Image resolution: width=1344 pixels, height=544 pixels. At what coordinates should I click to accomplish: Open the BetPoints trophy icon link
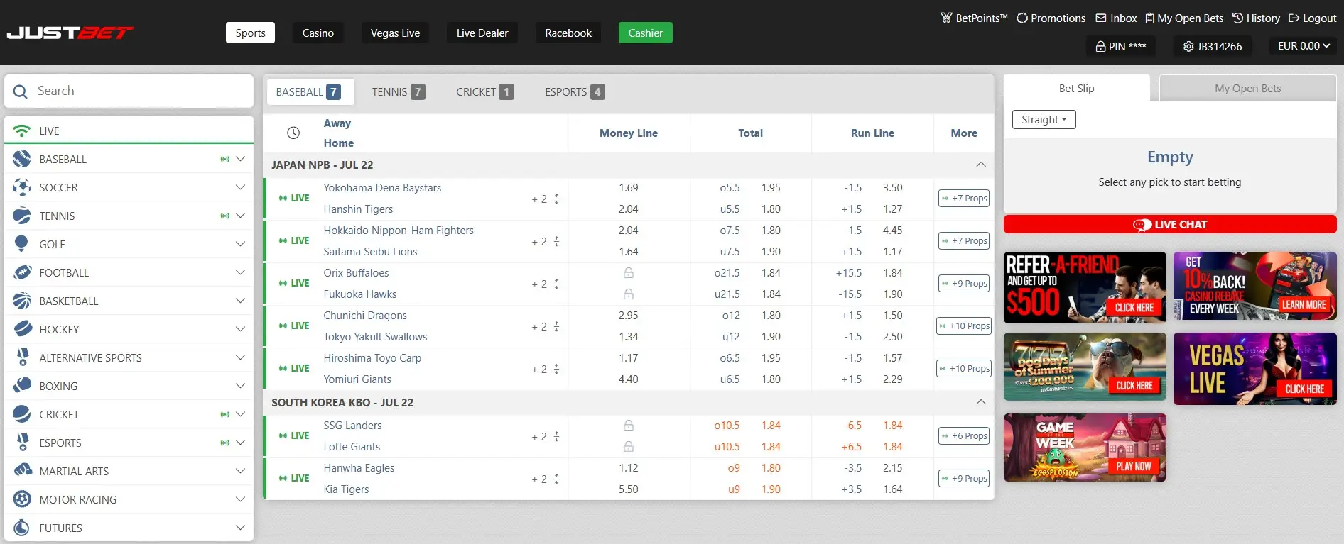pyautogui.click(x=946, y=18)
